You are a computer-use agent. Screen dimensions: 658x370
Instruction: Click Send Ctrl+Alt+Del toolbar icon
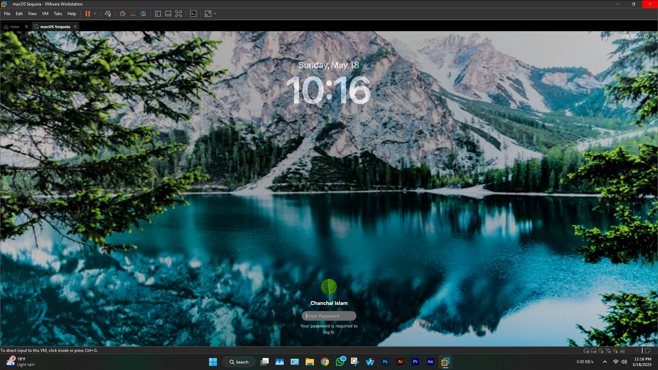[x=108, y=14]
